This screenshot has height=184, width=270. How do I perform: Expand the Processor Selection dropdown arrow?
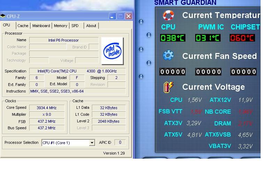92,143
